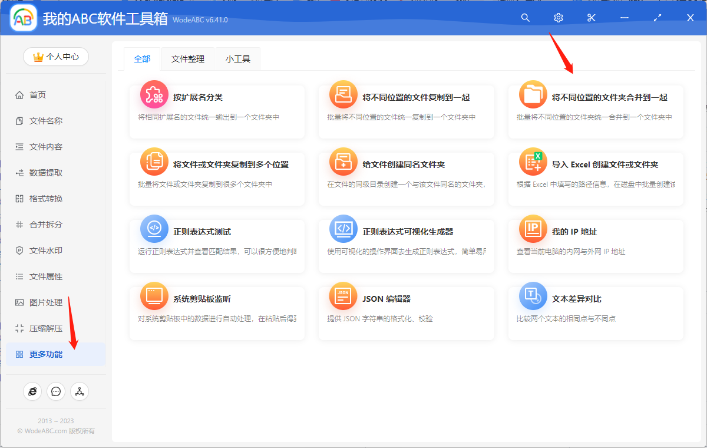Launch 系统剪贴板监听 via its icon

pyautogui.click(x=154, y=297)
